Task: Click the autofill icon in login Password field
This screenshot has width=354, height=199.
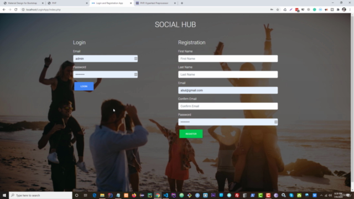Action: 136,75
